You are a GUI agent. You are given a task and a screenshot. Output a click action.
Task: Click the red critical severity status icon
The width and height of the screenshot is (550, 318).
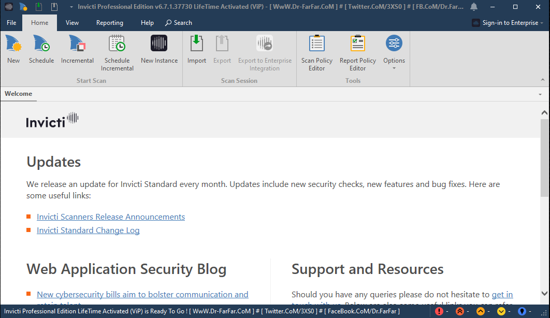[439, 311]
